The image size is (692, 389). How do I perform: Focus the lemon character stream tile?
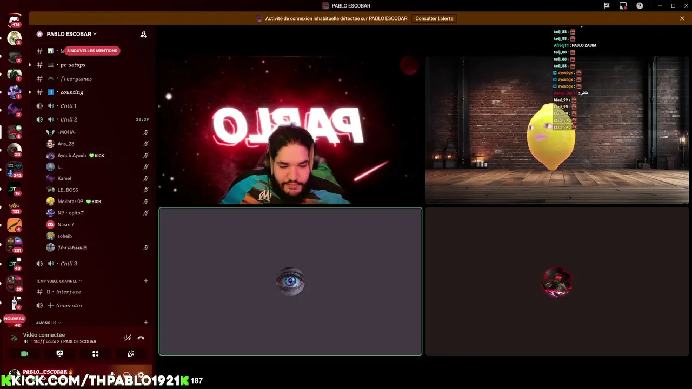(x=557, y=130)
